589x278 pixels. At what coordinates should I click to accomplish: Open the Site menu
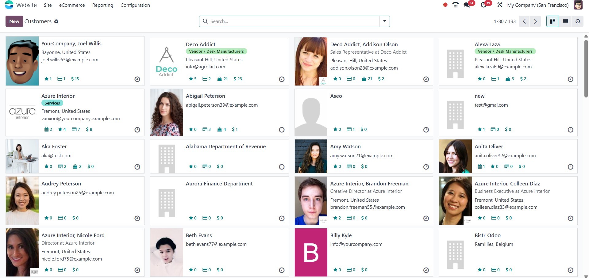coord(48,5)
